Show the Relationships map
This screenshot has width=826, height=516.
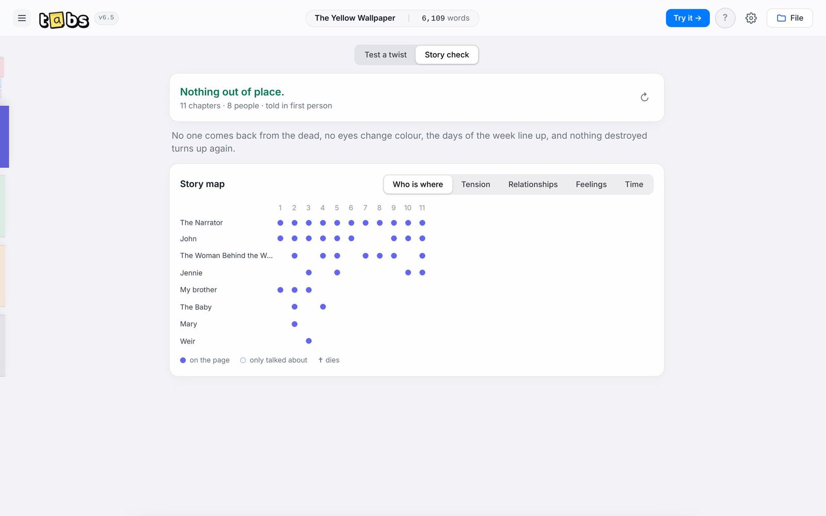coord(533,184)
